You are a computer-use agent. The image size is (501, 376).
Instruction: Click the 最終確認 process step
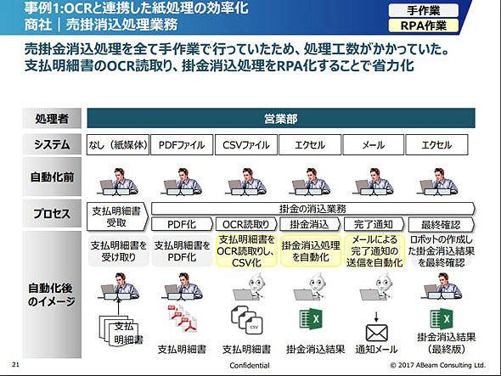click(442, 224)
